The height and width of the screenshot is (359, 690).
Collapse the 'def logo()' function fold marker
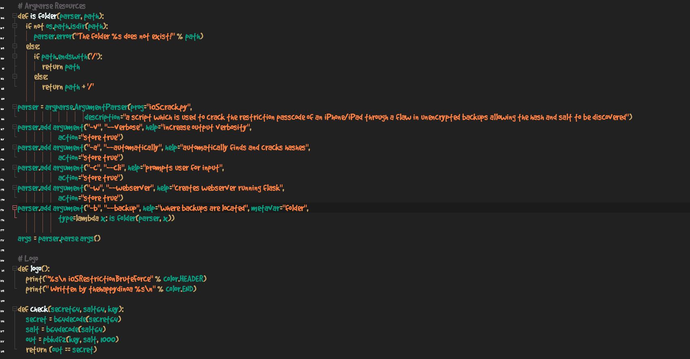[x=15, y=268]
